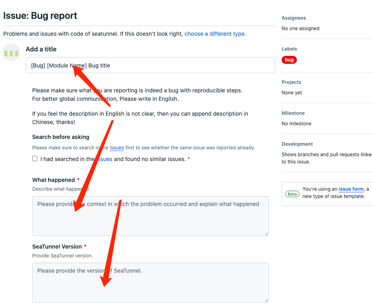The image size is (372, 306).
Task: Open the 'issue form' link
Action: click(x=351, y=189)
